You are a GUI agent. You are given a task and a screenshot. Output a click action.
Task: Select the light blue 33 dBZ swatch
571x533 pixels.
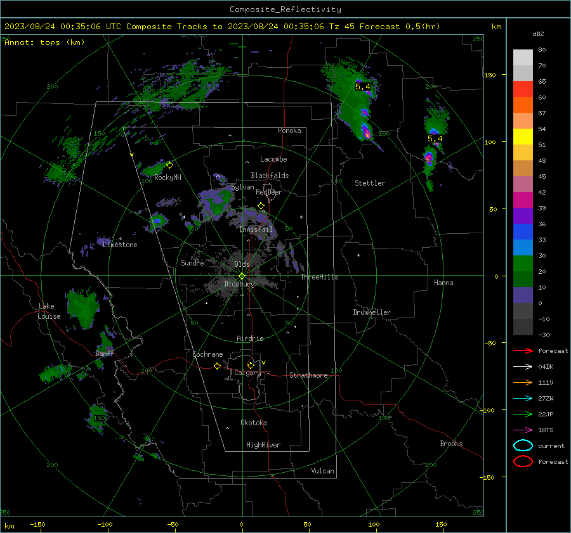pos(523,247)
